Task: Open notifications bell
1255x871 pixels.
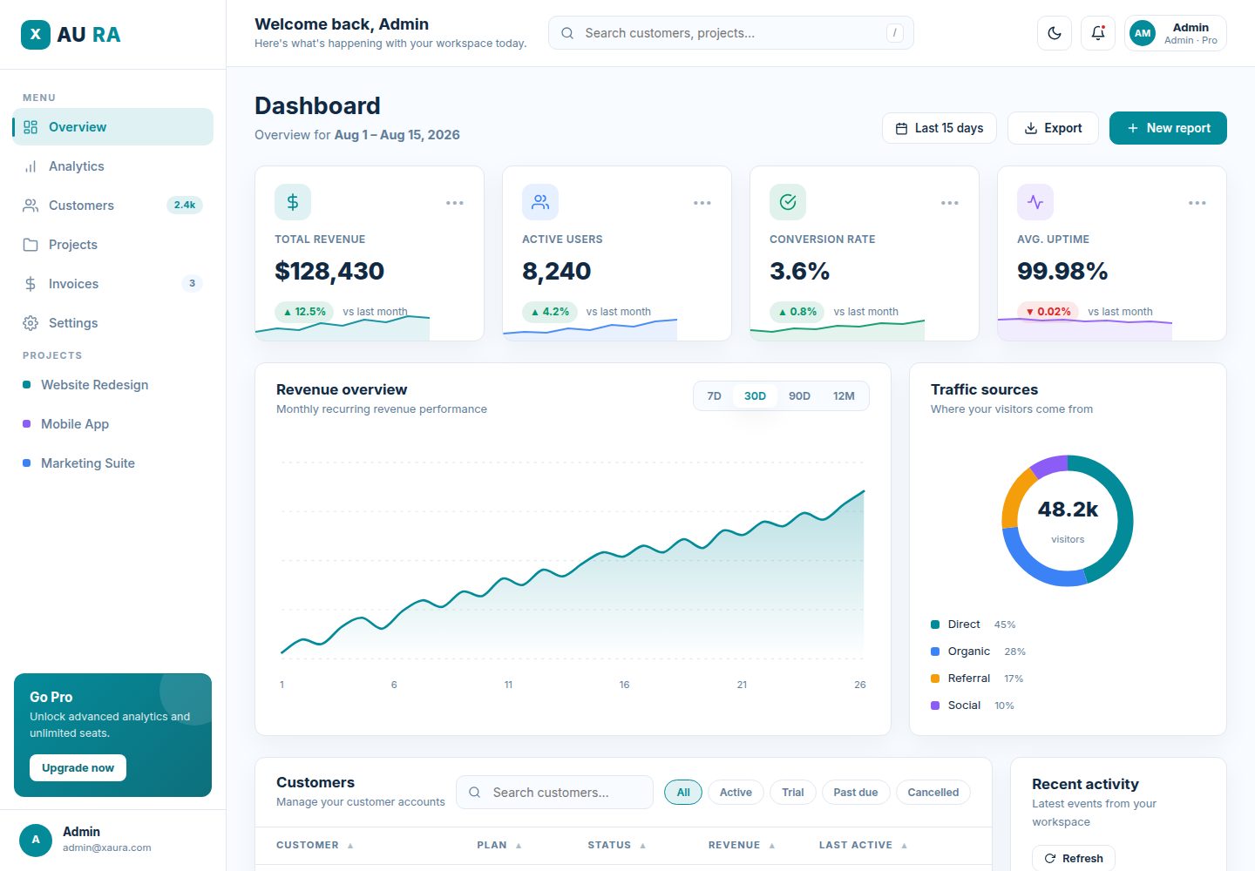Action: point(1098,33)
